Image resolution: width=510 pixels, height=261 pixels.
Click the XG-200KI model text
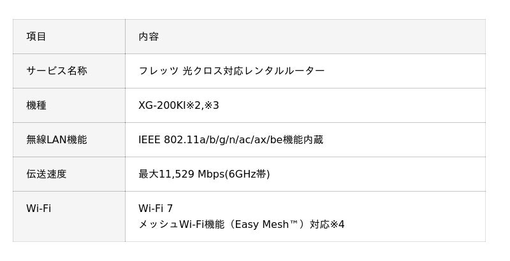tap(162, 105)
